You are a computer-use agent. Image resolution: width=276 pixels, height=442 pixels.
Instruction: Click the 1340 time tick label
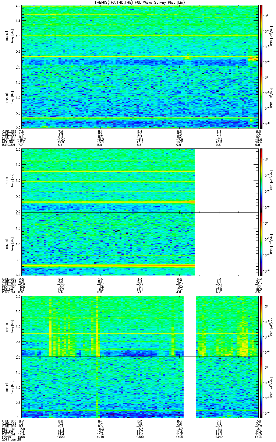click(219, 438)
